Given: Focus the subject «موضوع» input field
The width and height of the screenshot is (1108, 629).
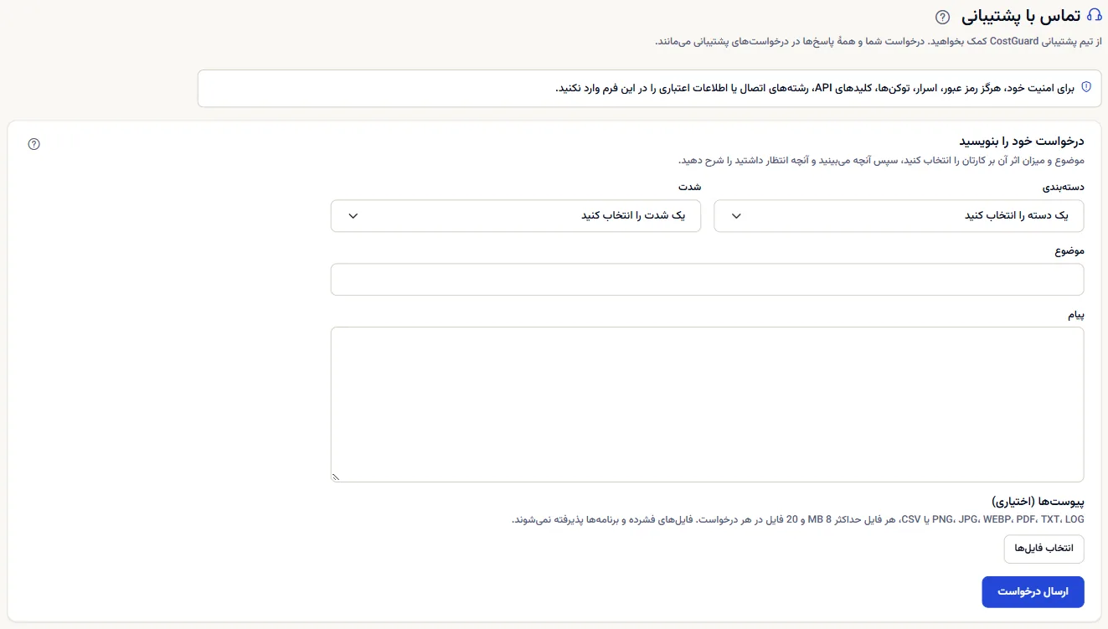Looking at the screenshot, I should coord(708,280).
